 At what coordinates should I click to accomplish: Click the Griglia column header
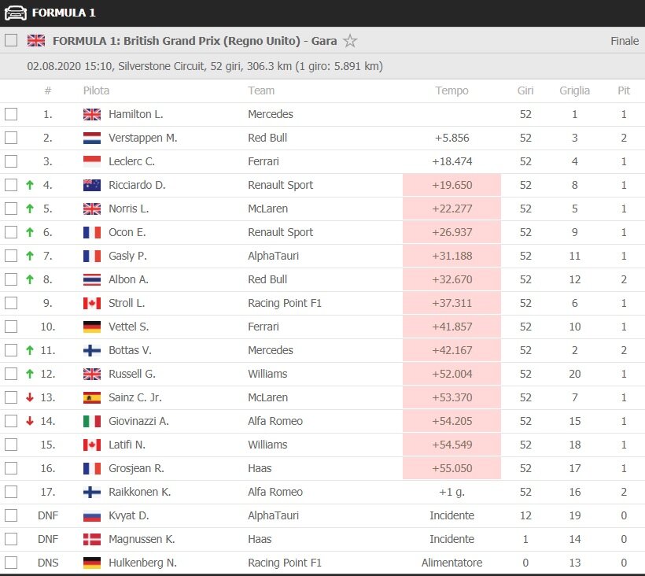pyautogui.click(x=574, y=90)
